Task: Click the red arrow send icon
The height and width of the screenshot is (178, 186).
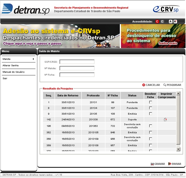Action: click(170, 164)
